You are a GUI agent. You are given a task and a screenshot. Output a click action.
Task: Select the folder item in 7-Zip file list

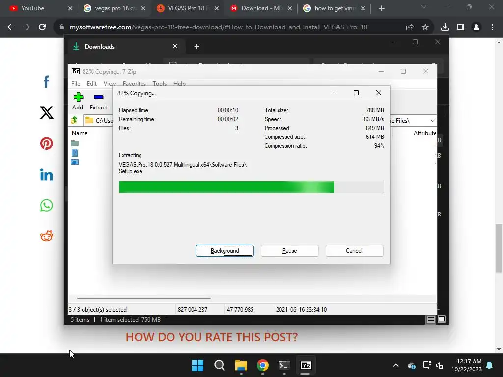pos(75,143)
